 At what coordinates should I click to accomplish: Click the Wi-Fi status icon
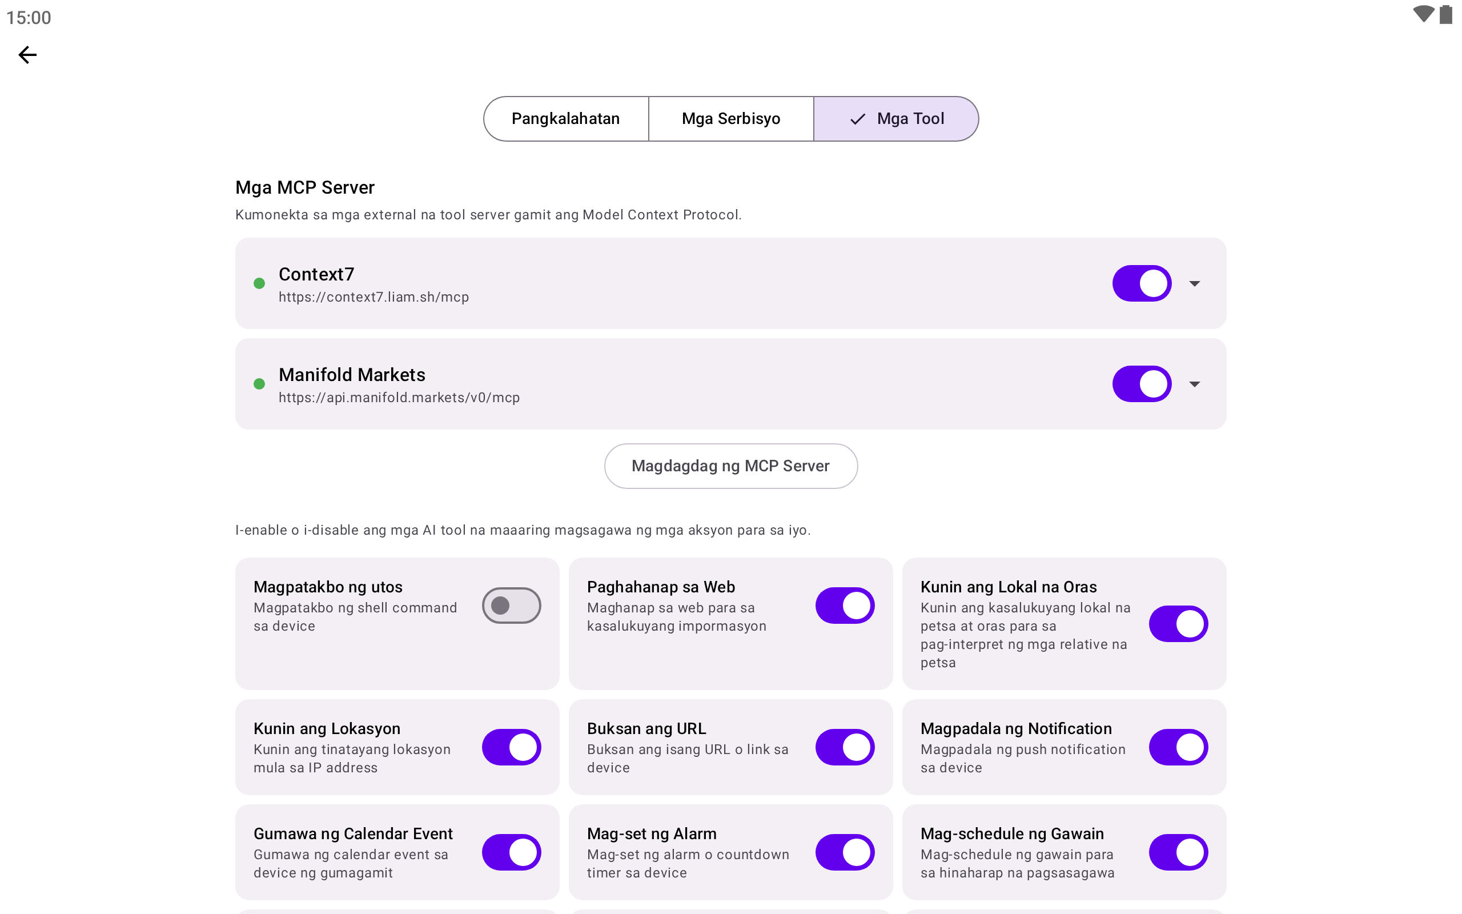(1423, 14)
